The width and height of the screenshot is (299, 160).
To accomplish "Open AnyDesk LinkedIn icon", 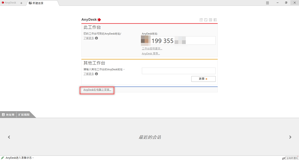I will [x=201, y=20].
